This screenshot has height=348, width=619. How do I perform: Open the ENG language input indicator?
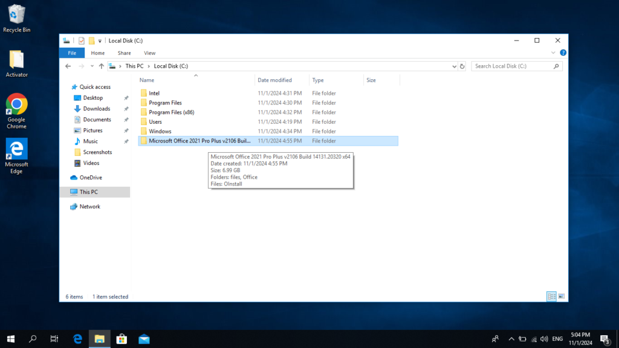557,339
